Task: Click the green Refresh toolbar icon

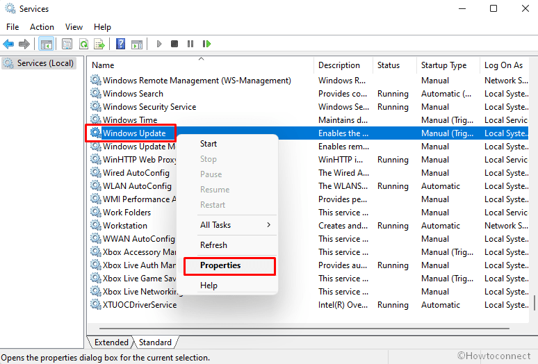Action: tap(83, 44)
